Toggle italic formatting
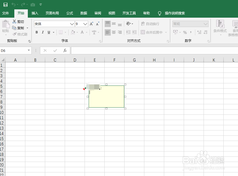 (43, 32)
